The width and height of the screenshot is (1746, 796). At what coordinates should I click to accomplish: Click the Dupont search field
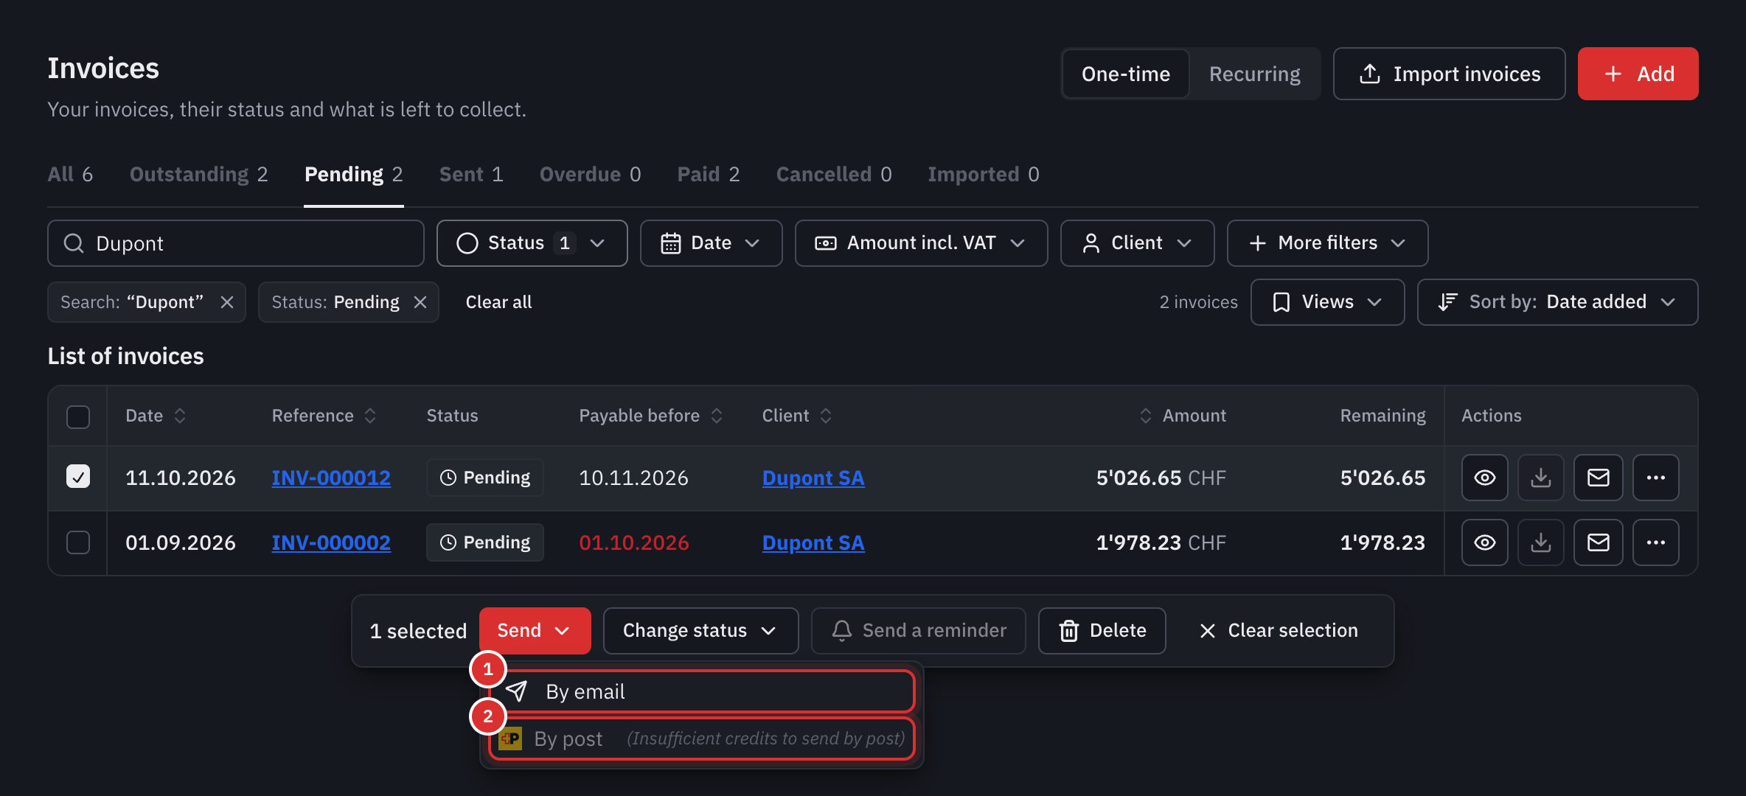[236, 243]
